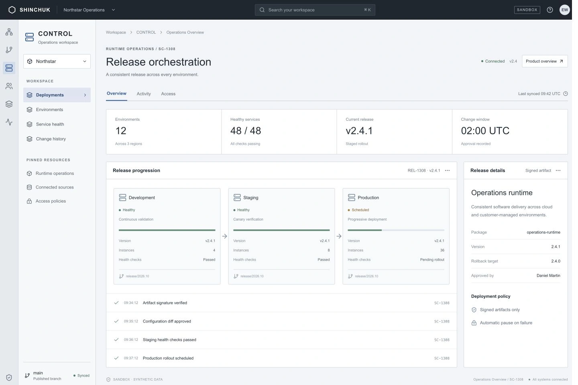578x385 pixels.
Task: Click the shield check icon at rail bottom
Action: pyautogui.click(x=9, y=377)
